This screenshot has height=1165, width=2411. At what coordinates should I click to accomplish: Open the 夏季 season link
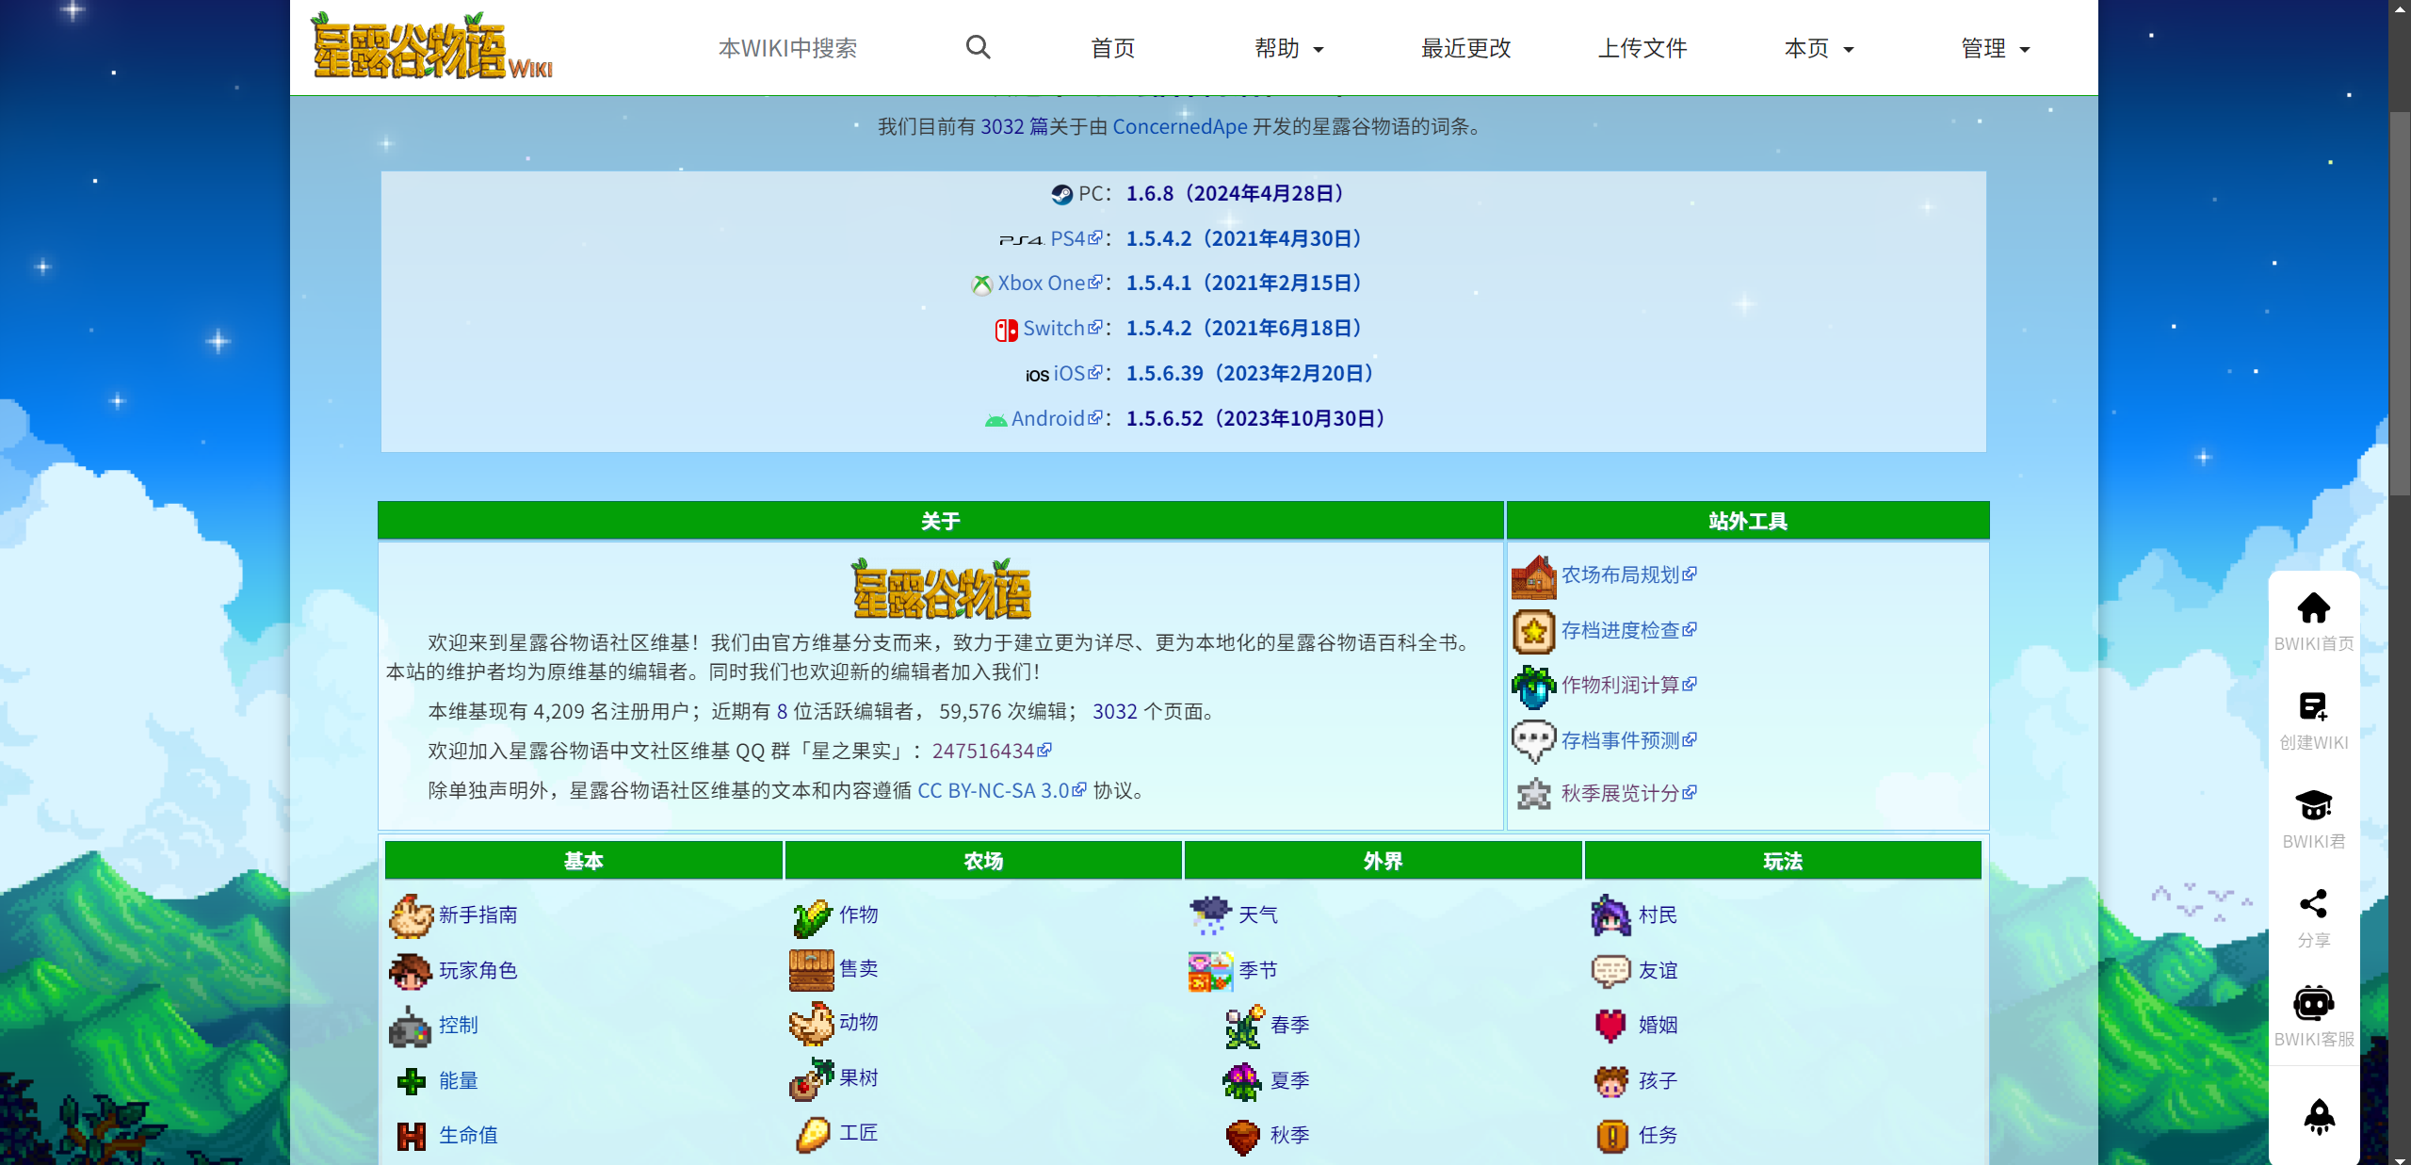tap(1289, 1080)
